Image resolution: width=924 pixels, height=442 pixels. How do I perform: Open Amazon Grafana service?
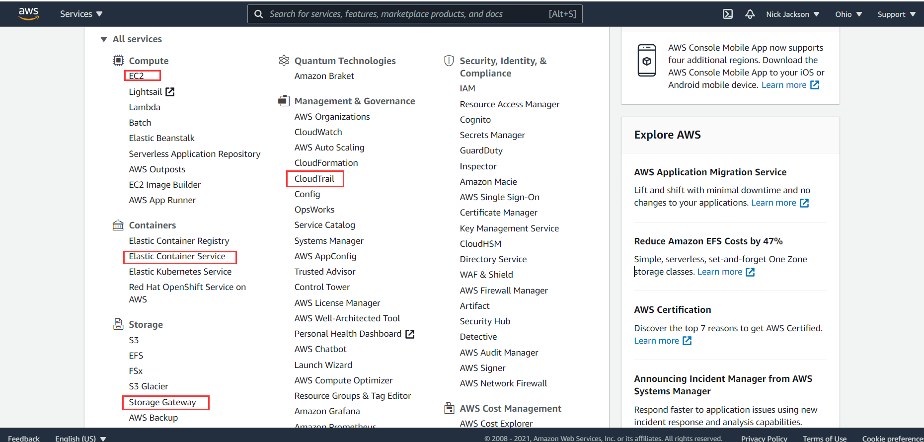[327, 411]
